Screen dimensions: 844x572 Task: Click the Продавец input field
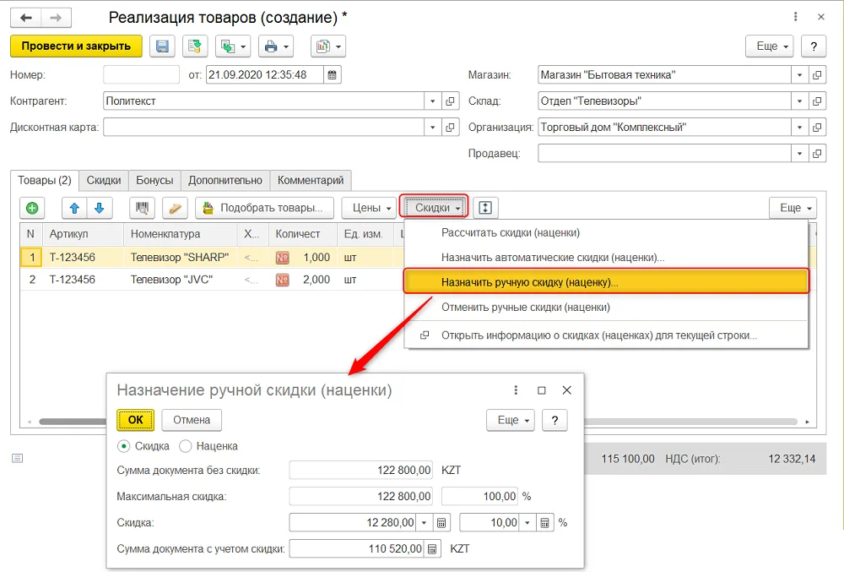(x=664, y=154)
